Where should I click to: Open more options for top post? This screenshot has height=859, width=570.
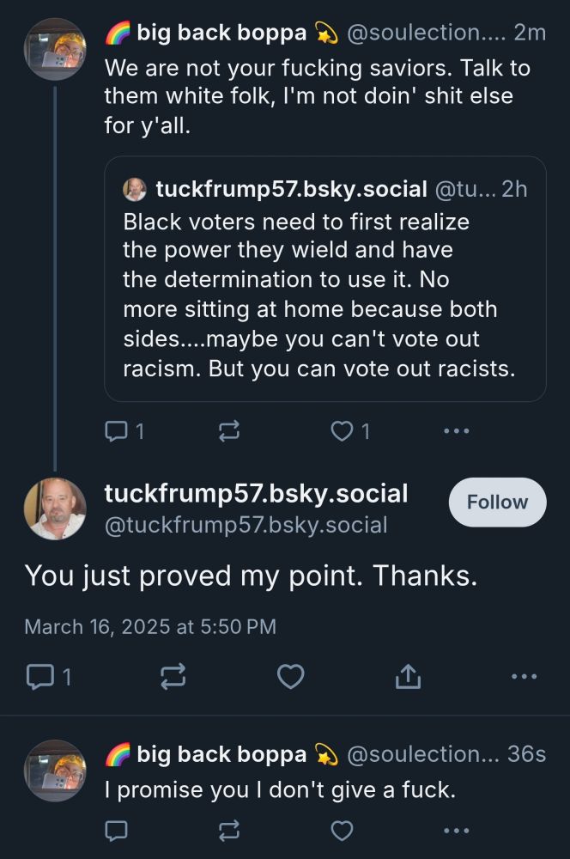pos(456,432)
